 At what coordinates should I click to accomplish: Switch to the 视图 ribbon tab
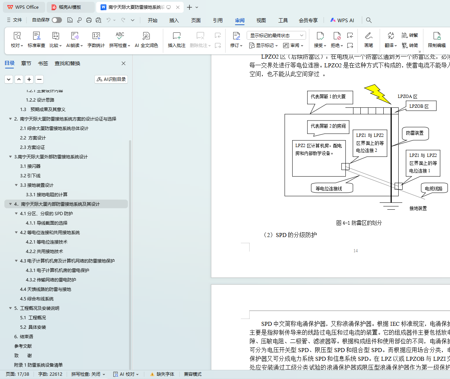click(261, 20)
